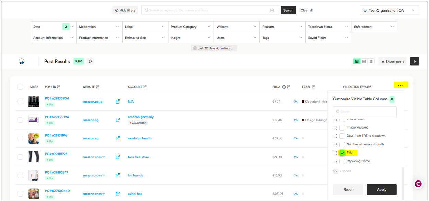Image resolution: width=429 pixels, height=201 pixels.
Task: Click the organisation logo beside Post Results
Action: click(22, 62)
